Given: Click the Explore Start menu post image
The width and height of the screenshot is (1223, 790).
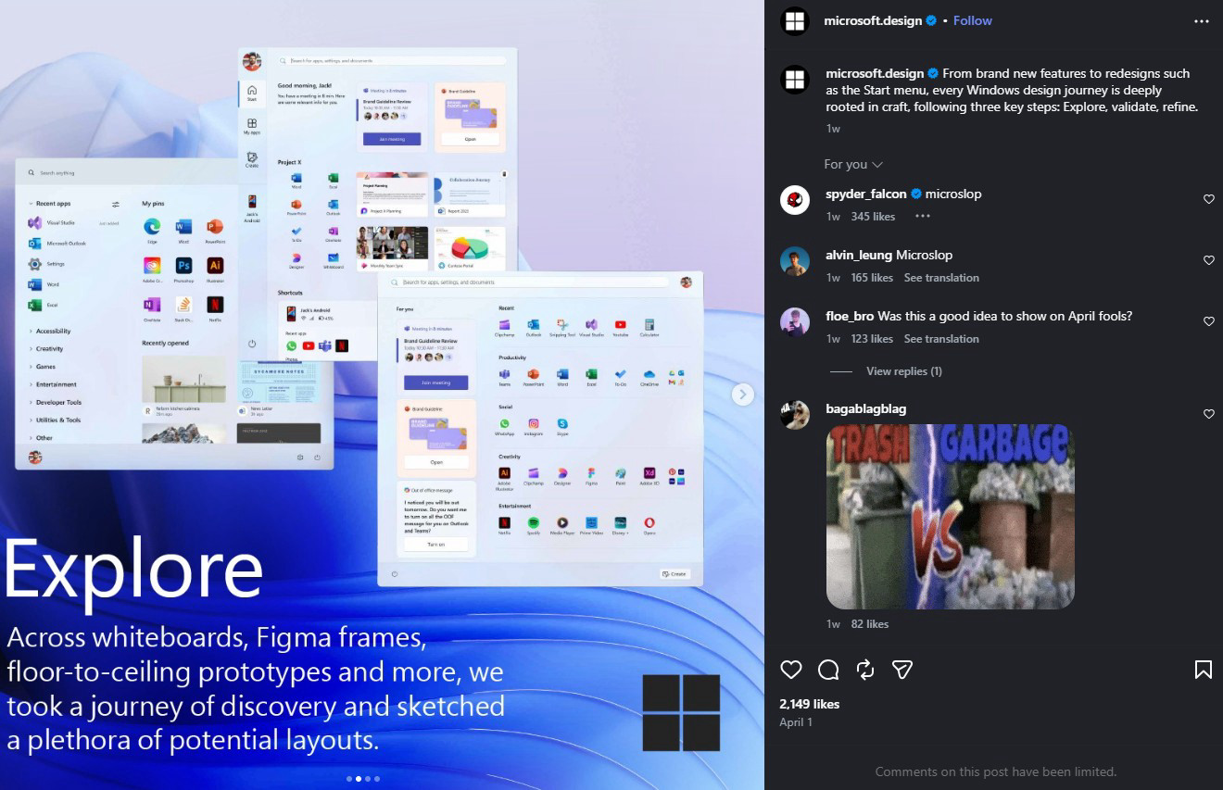Looking at the screenshot, I should [x=382, y=395].
